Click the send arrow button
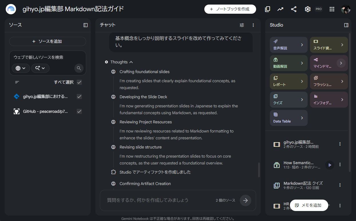356x221 pixels. [246, 200]
